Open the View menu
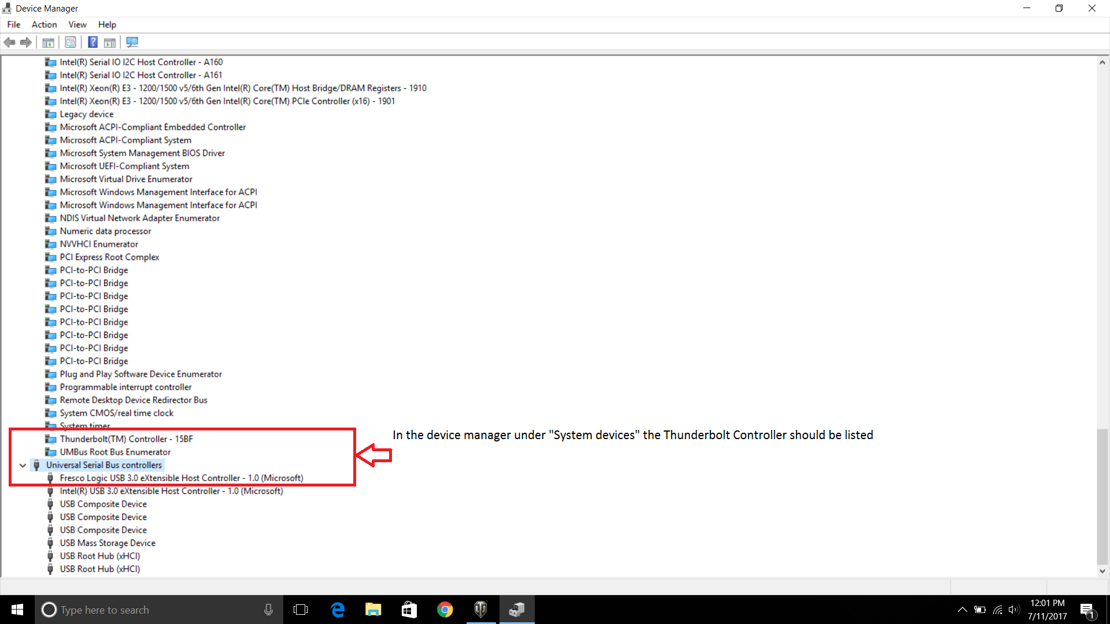This screenshot has width=1110, height=624. tap(77, 24)
